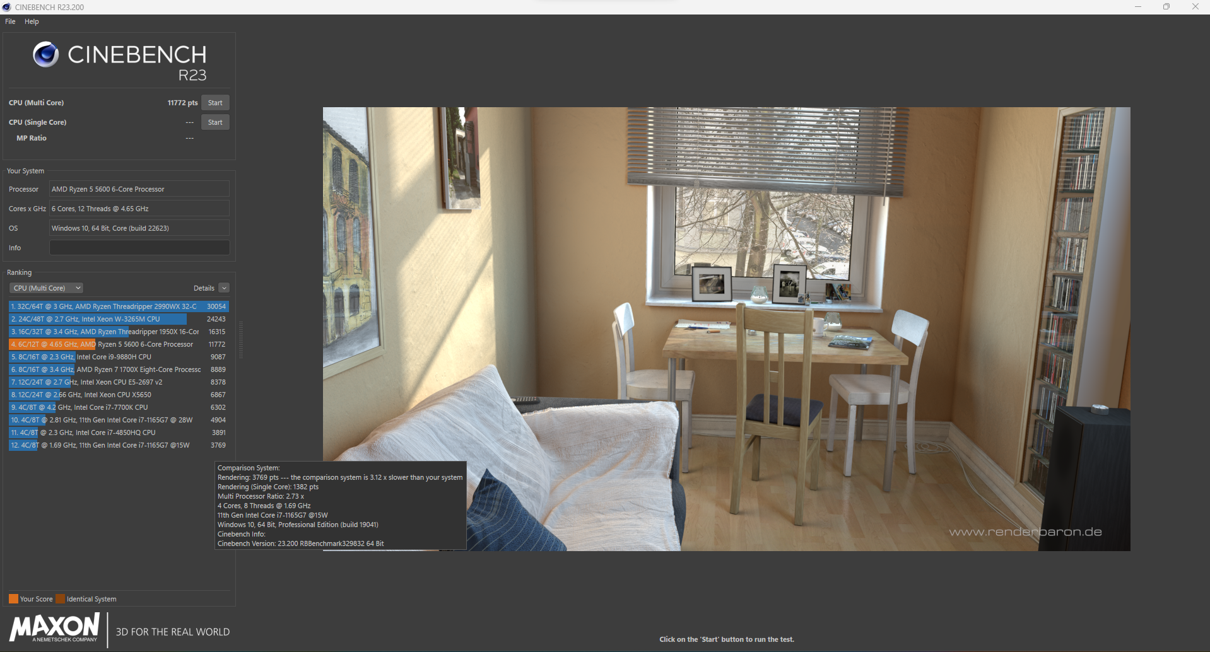Expand the ranking Details dropdown arrow
Screen dimensions: 1210x652
coord(224,288)
